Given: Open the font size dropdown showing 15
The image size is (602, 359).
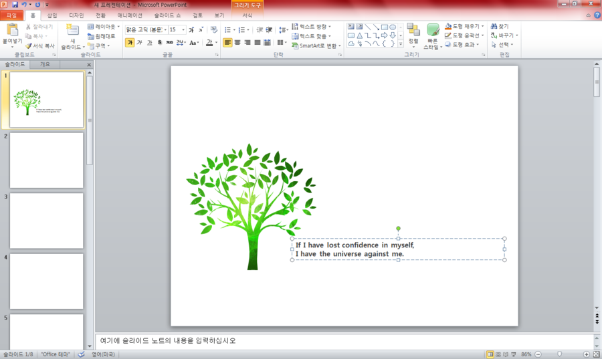Looking at the screenshot, I should (183, 30).
